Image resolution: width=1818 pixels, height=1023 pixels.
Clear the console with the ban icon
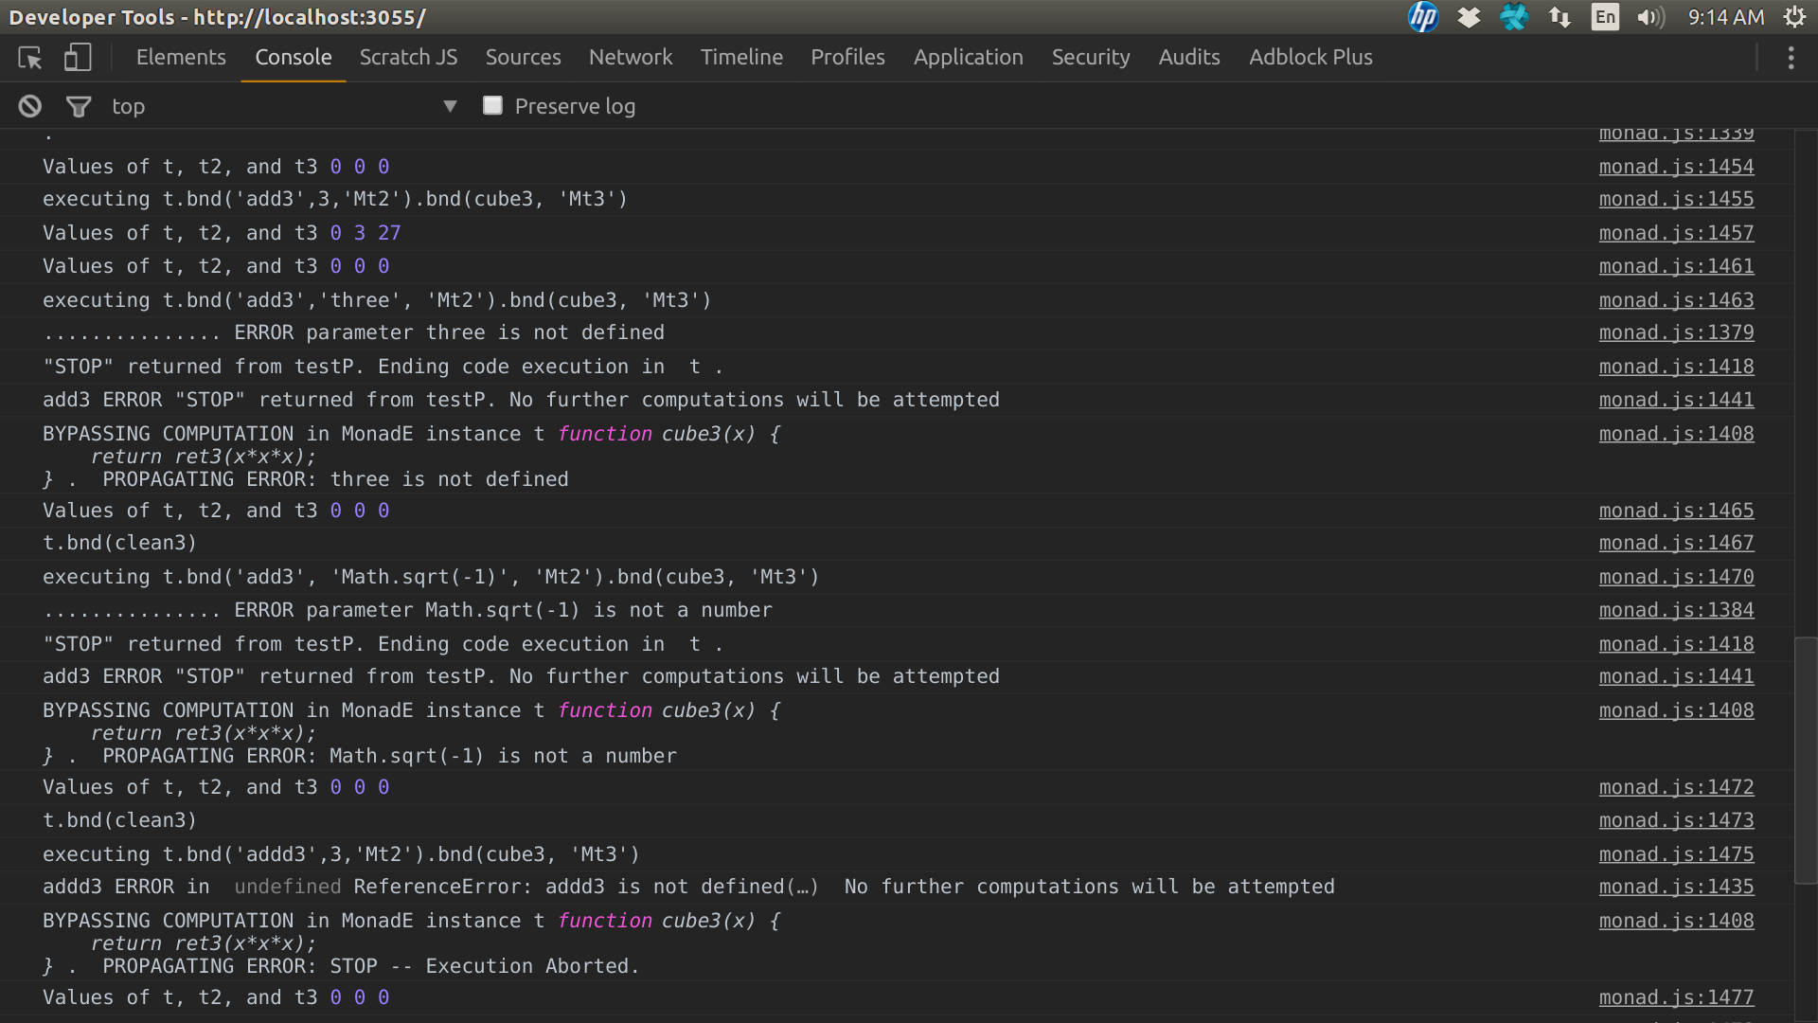coord(30,106)
